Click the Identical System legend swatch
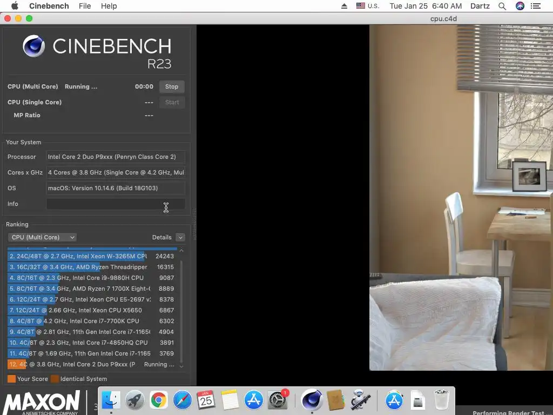This screenshot has width=553, height=415. [55, 379]
